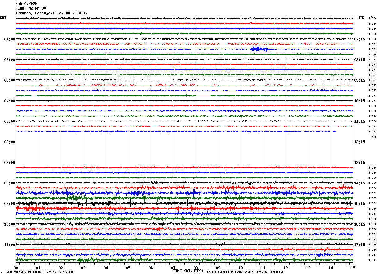Click the "03" minute tick label
The width and height of the screenshot is (378, 276).
coord(83,268)
